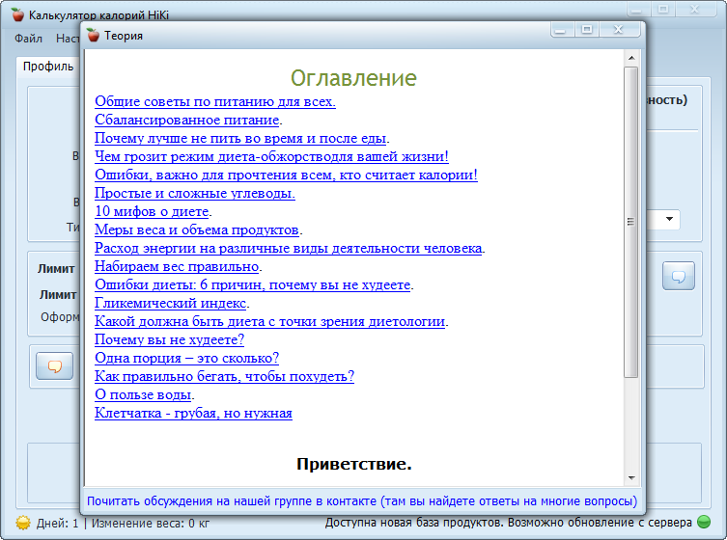Minimize the Теория window
This screenshot has width=727, height=540.
(x=562, y=30)
